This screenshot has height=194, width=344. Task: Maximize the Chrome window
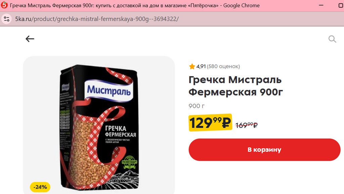[341, 5]
